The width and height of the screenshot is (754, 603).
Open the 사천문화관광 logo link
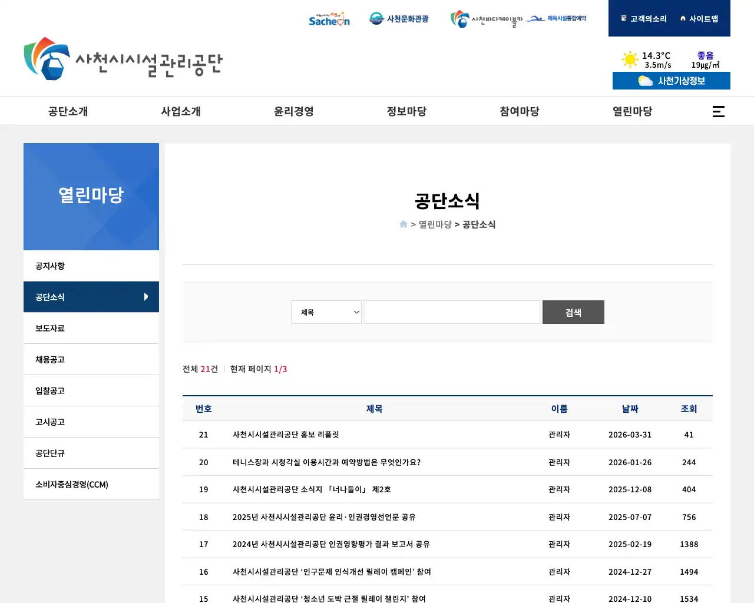point(399,19)
